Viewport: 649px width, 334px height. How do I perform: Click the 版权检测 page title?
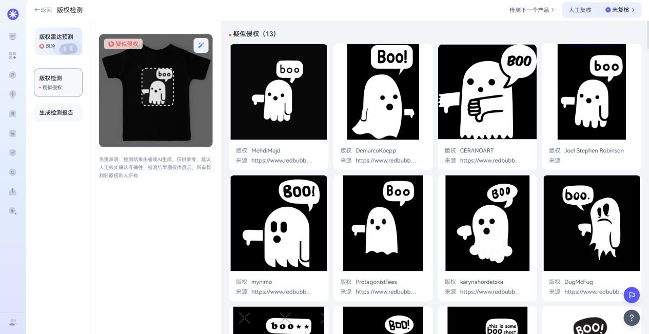coord(70,10)
